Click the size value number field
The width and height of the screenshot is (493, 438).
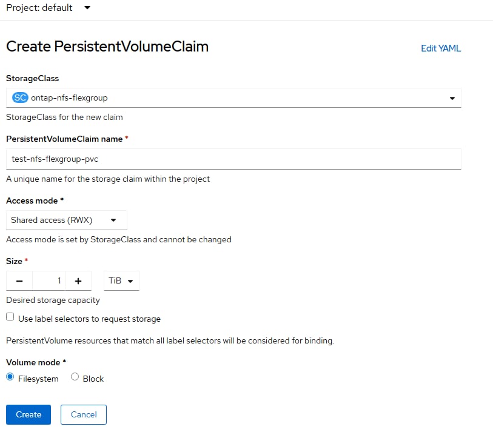49,281
